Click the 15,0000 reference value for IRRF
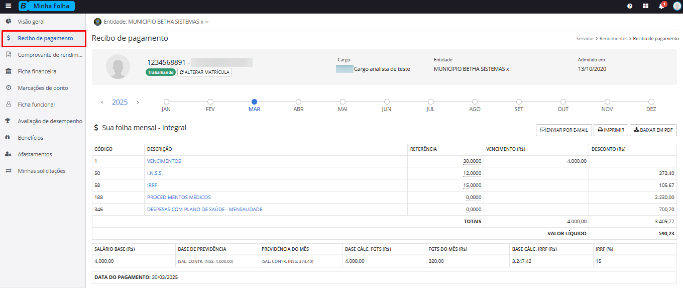Image resolution: width=683 pixels, height=288 pixels. tap(472, 185)
